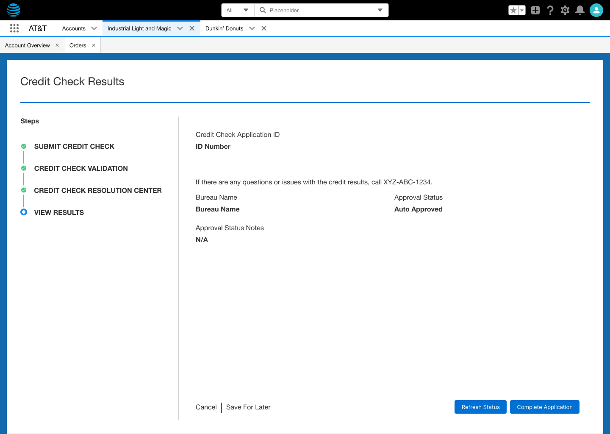Click the favorites star icon
Screen dimensions: 610x434
tap(513, 10)
